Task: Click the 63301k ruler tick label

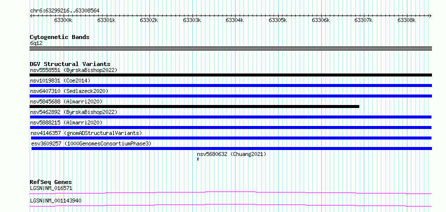Action: [106, 20]
